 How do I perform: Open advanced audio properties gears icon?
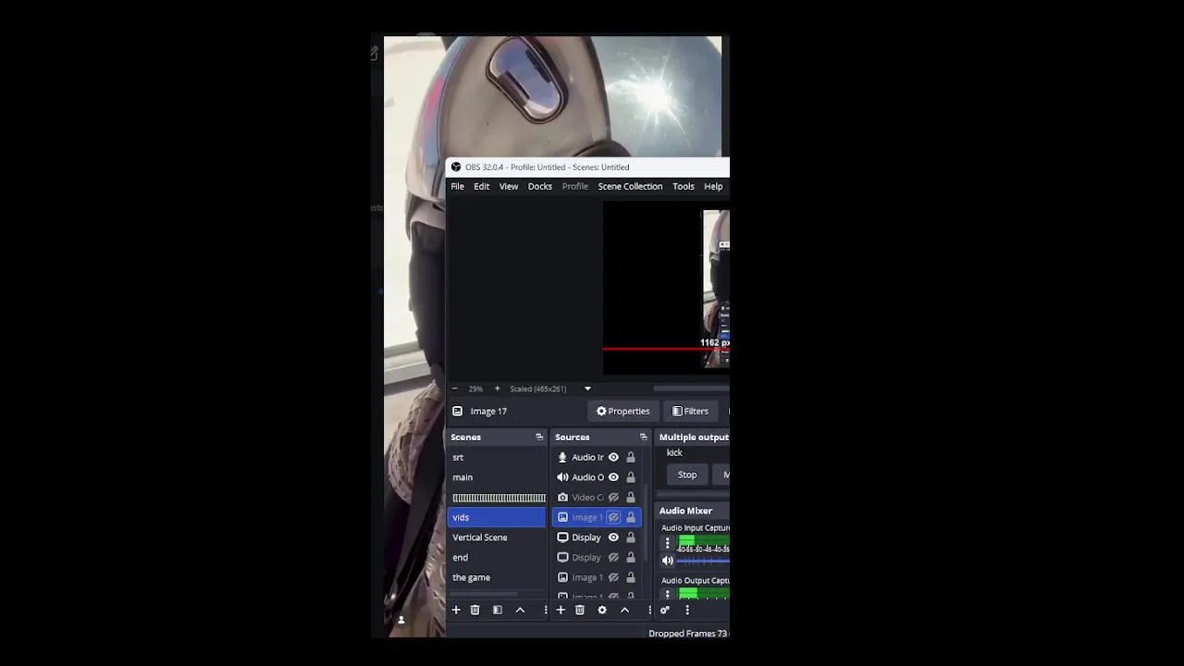click(x=664, y=610)
